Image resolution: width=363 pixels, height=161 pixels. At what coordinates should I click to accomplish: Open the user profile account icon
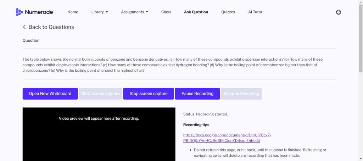(338, 12)
